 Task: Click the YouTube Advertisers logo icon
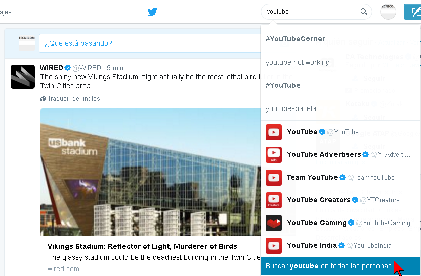pyautogui.click(x=274, y=155)
